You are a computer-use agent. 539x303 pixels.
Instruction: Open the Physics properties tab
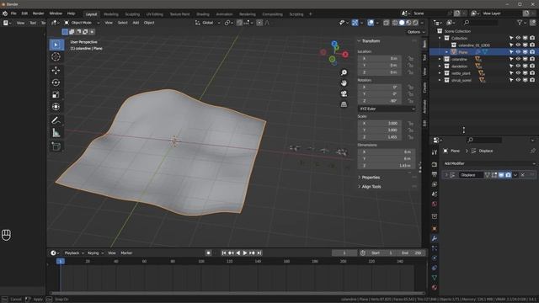(x=435, y=258)
